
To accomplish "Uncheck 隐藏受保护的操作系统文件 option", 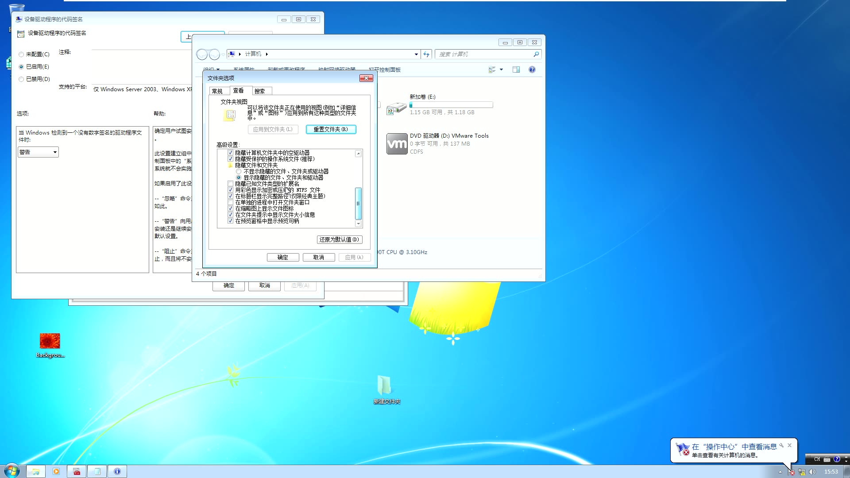I will pos(231,159).
